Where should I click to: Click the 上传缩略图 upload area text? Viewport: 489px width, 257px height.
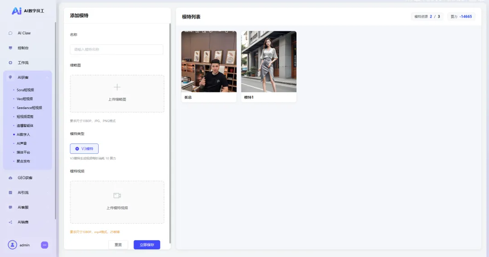pos(117,100)
